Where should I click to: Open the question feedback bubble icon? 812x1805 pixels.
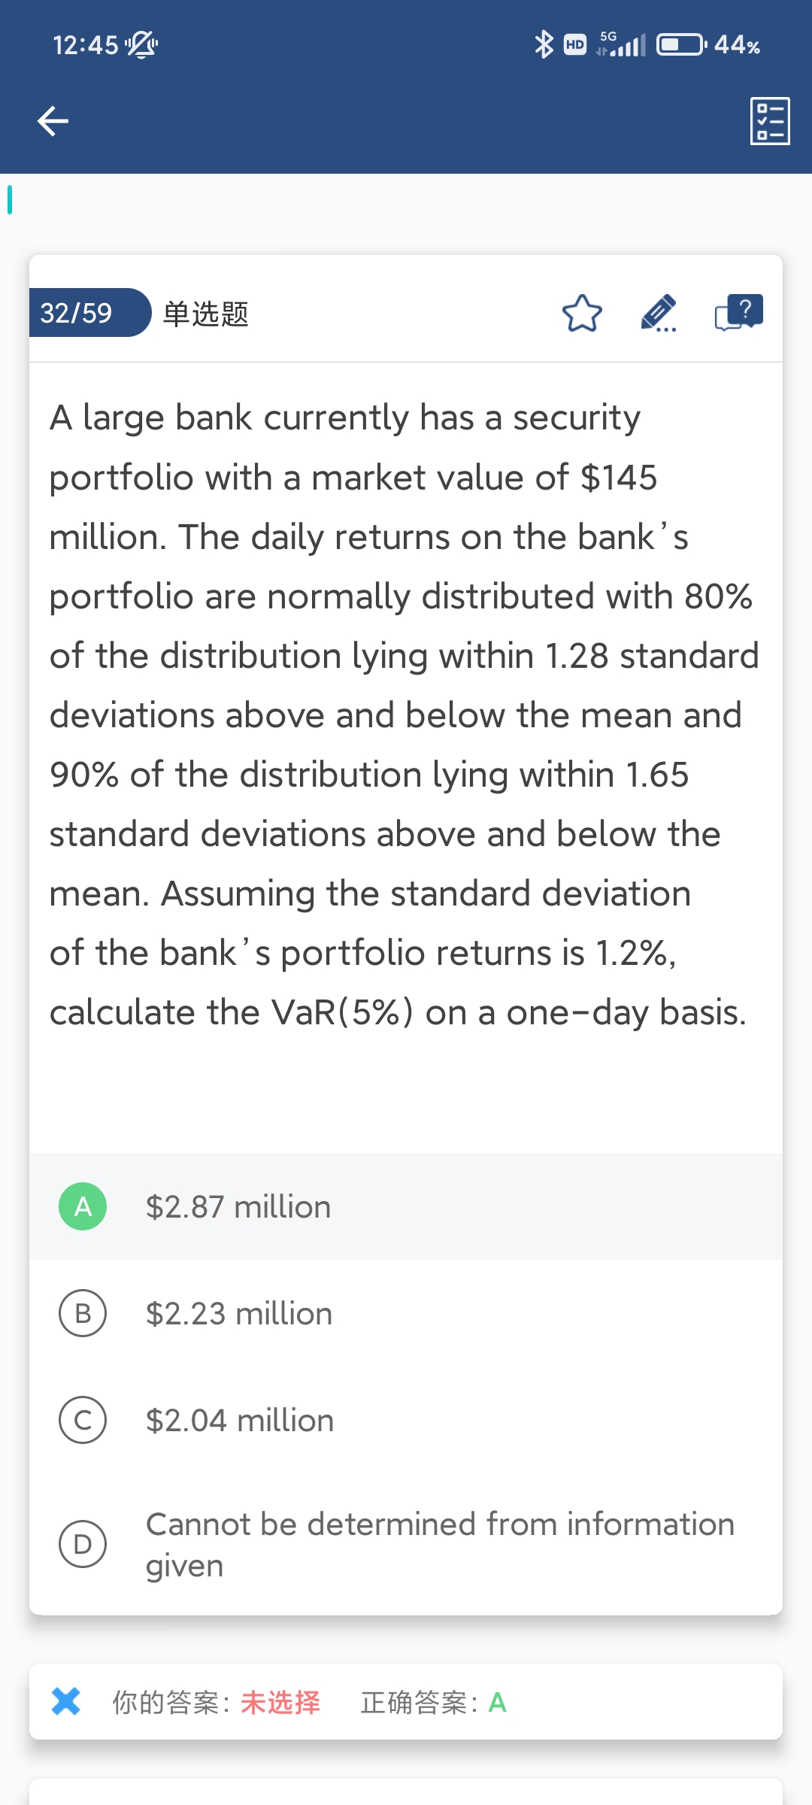click(738, 312)
